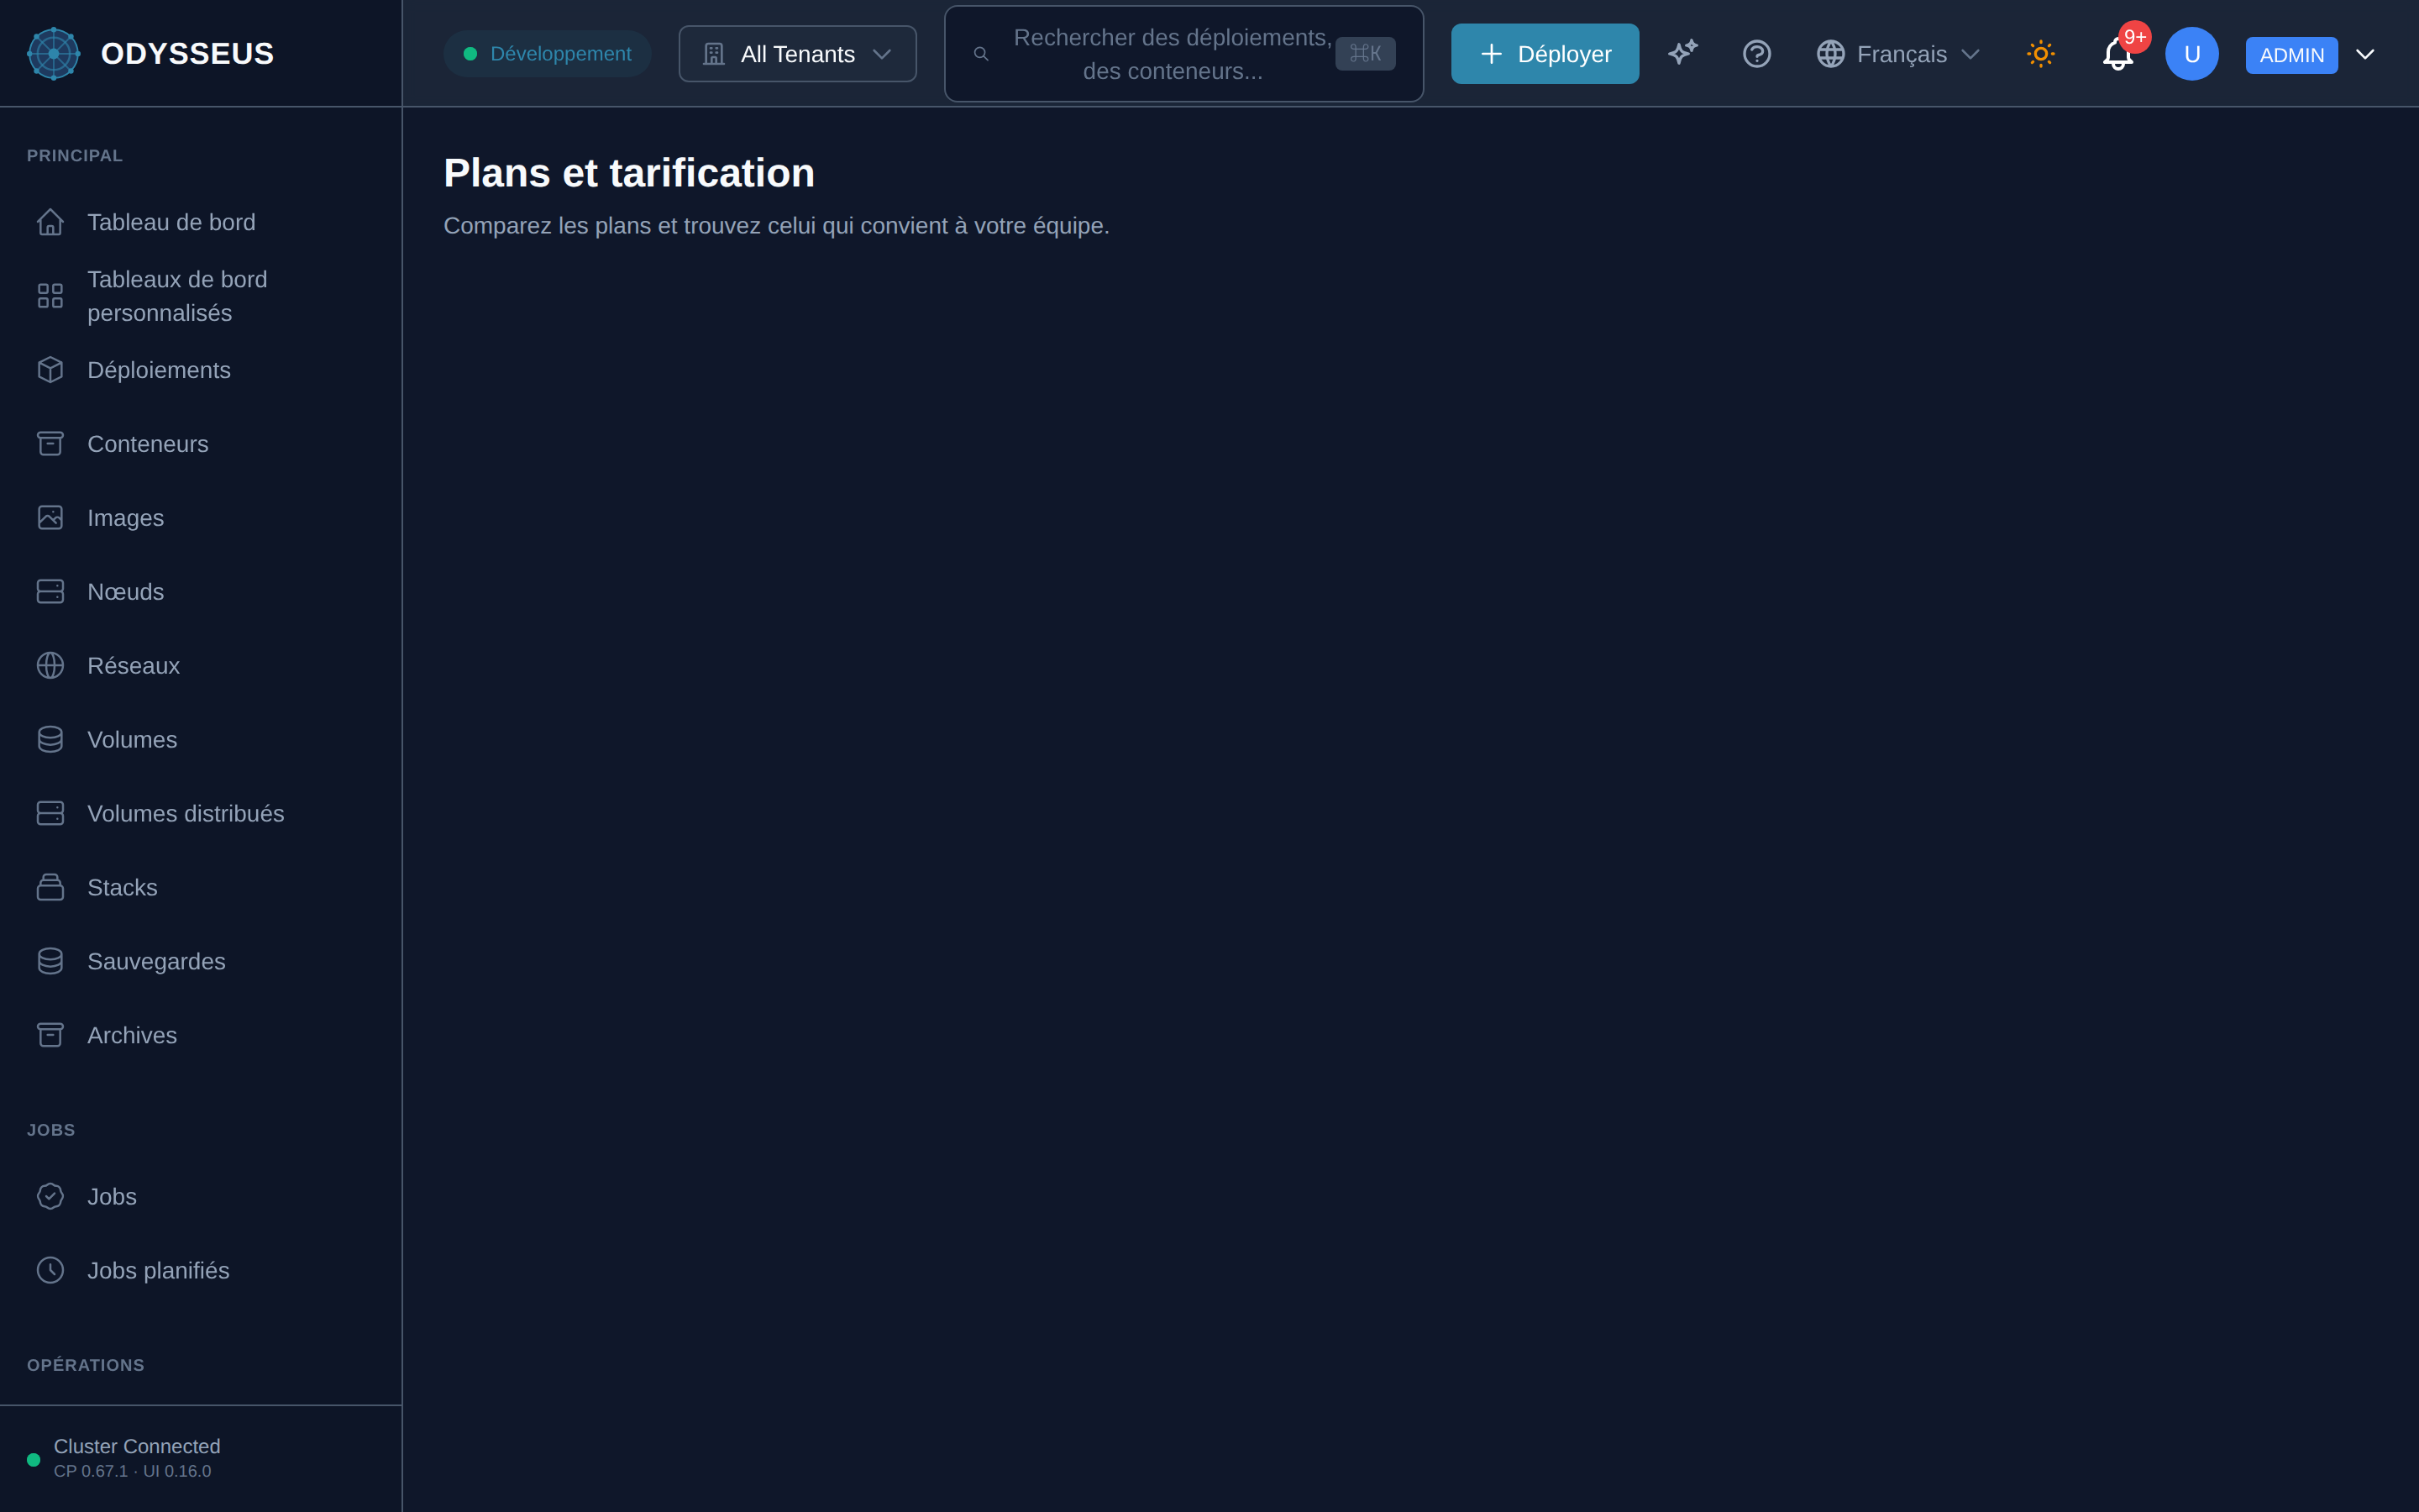
Task: Click the Tableau de bord home icon
Action: coord(50,222)
